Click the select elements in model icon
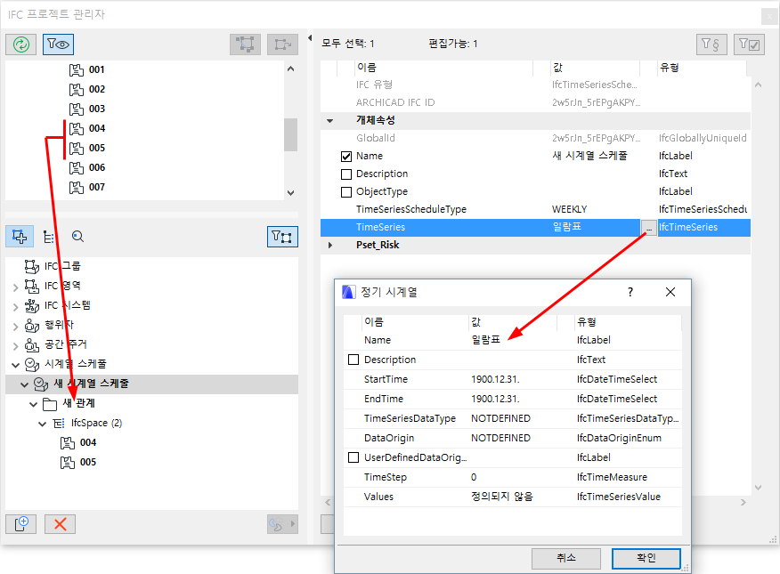 point(245,44)
